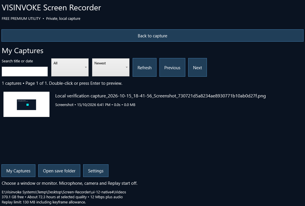Go to the Previous page
Viewport: 305px width, 206px height.
click(x=172, y=67)
